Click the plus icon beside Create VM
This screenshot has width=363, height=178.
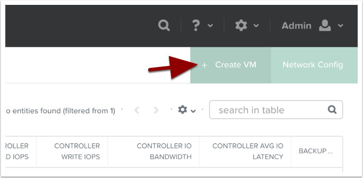[204, 65]
